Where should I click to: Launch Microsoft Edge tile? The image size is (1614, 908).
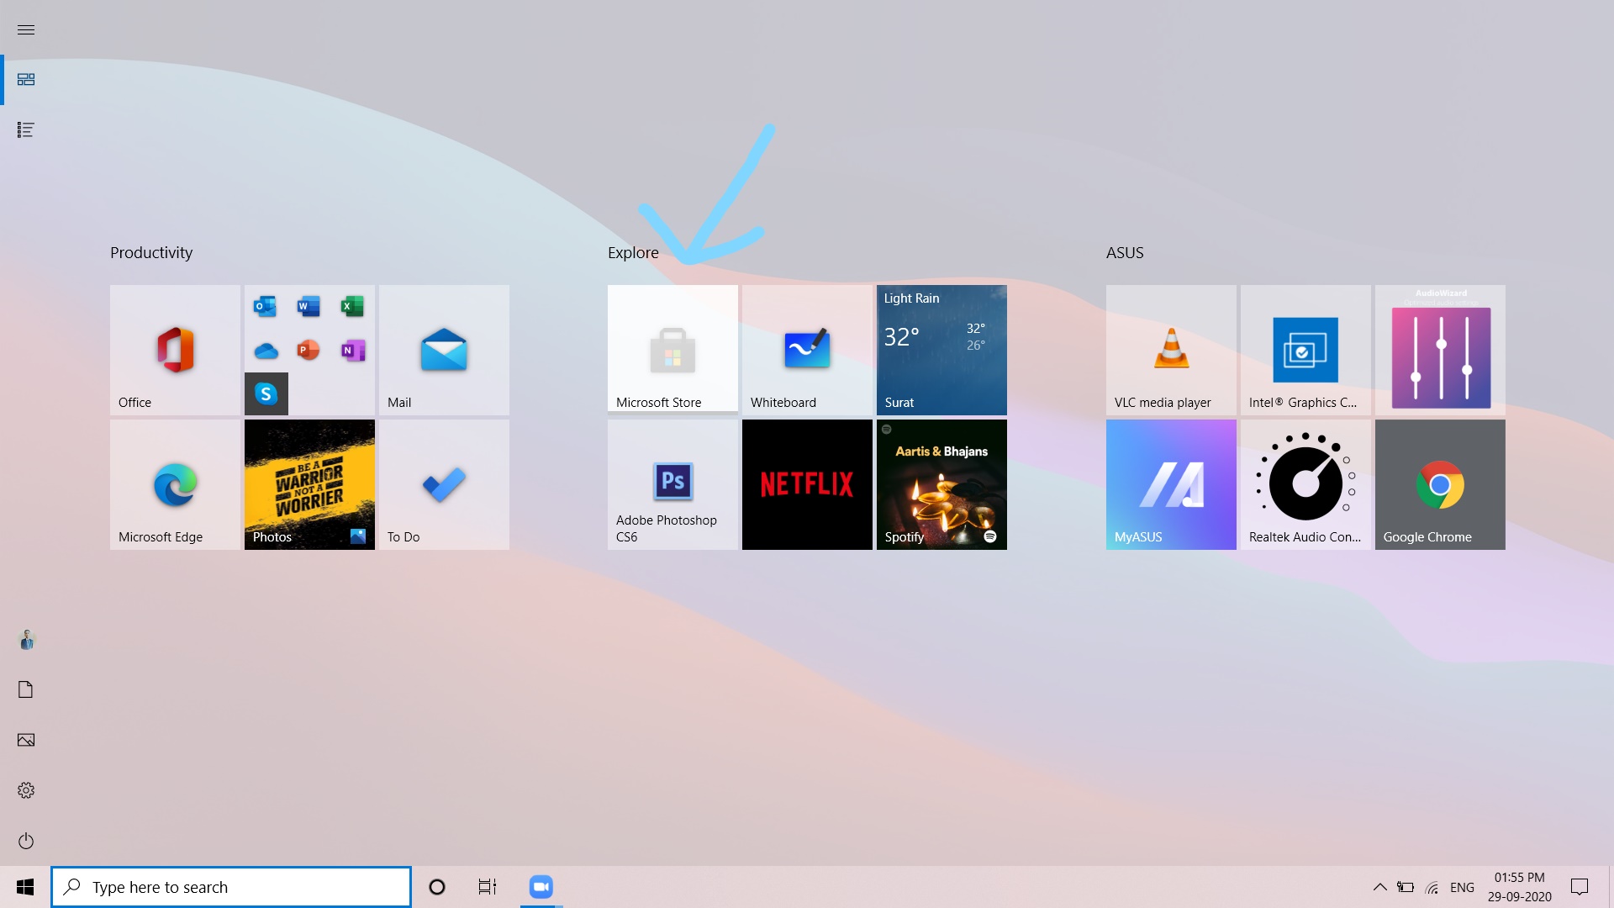(175, 484)
